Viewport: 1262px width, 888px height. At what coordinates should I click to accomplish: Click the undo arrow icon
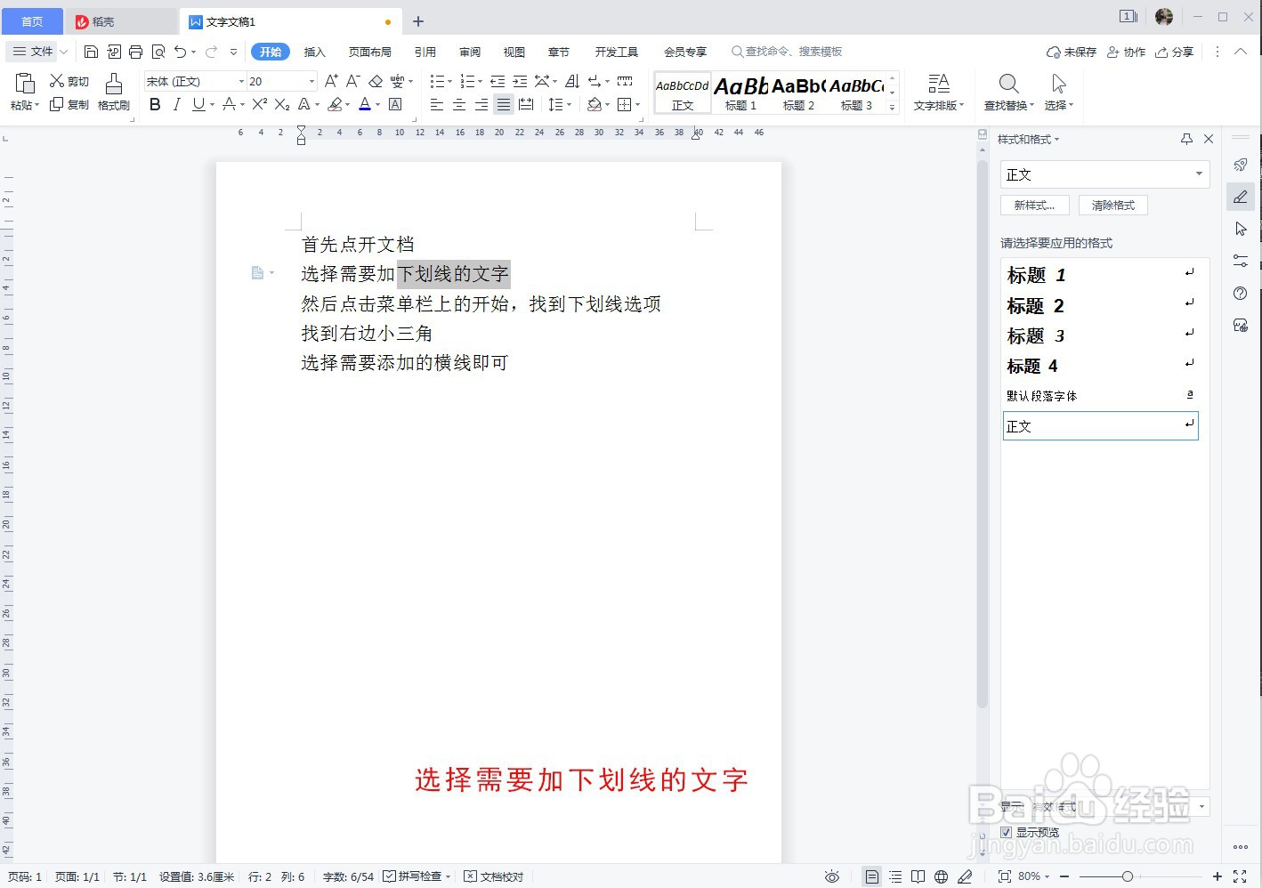pos(181,52)
